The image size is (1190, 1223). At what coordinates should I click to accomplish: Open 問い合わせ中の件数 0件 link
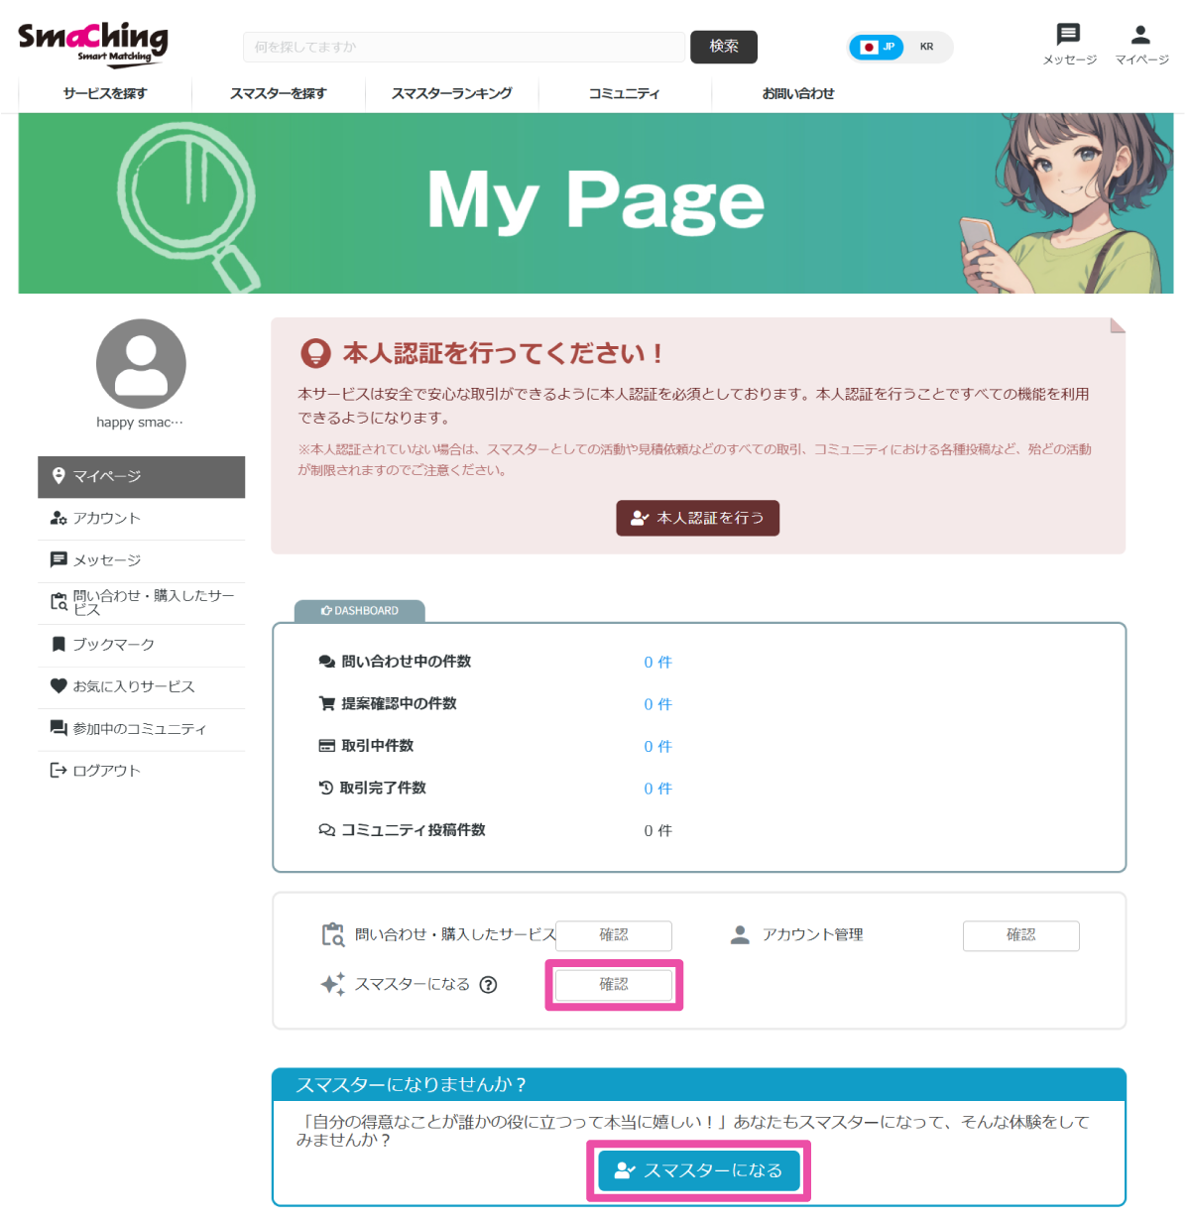pos(657,662)
